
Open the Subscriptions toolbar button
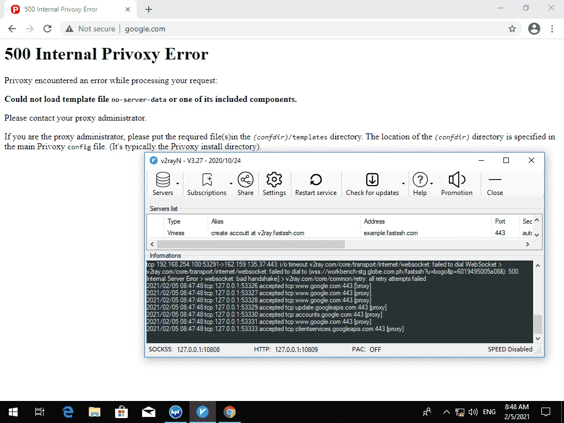[x=207, y=184]
